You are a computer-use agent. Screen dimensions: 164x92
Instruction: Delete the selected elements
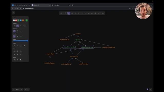tap(18, 60)
